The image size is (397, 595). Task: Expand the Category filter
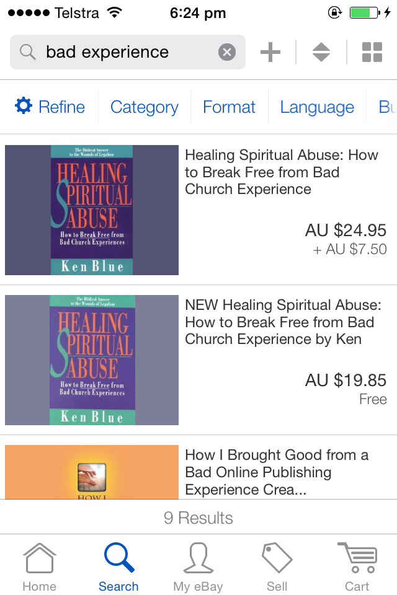click(145, 107)
